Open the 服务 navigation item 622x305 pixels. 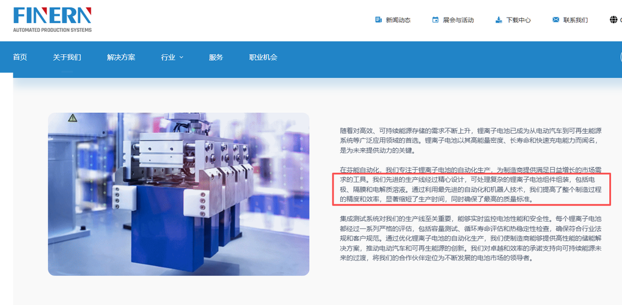click(x=216, y=57)
